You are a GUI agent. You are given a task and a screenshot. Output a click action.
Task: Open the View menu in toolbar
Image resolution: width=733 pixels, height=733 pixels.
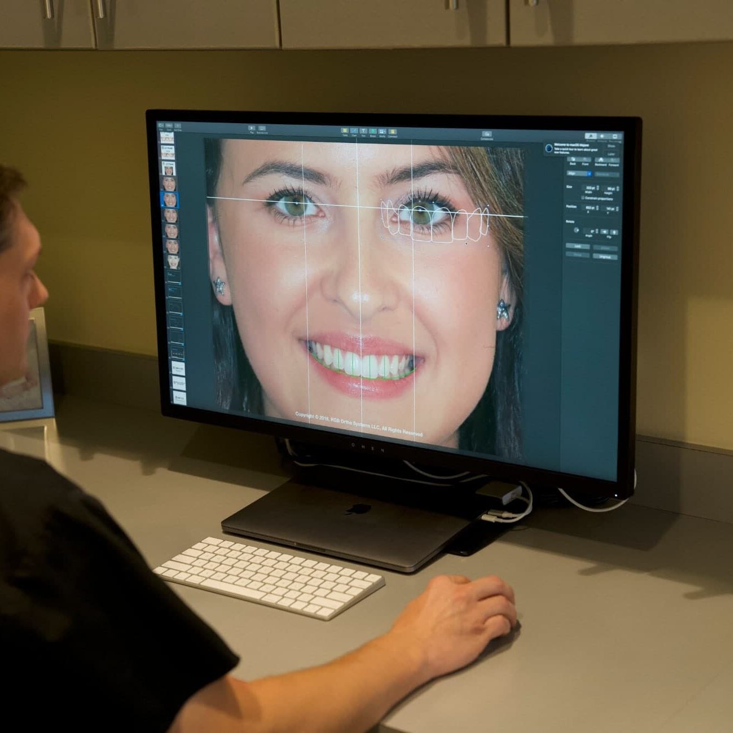161,126
